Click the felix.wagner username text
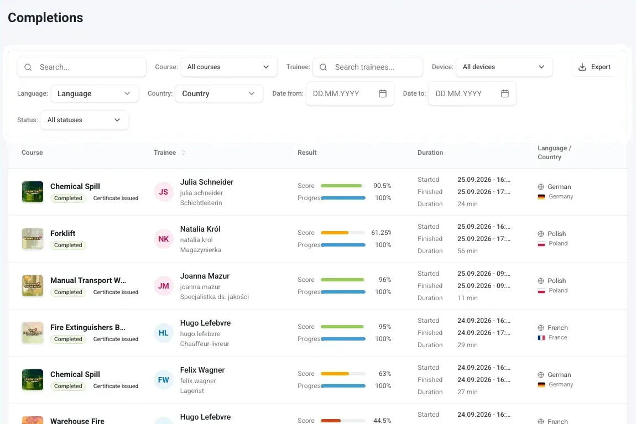Screen dimensions: 636x424 [x=198, y=381]
